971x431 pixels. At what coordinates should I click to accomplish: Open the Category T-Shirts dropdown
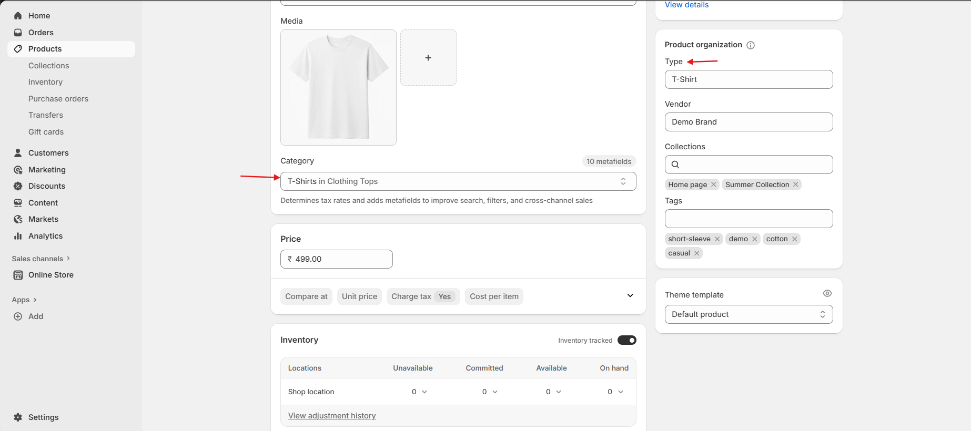(458, 181)
